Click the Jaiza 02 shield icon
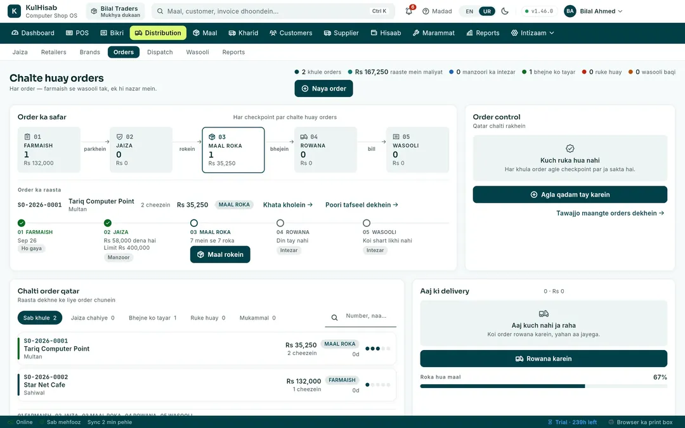Viewport: 685px width, 428px height. point(119,137)
